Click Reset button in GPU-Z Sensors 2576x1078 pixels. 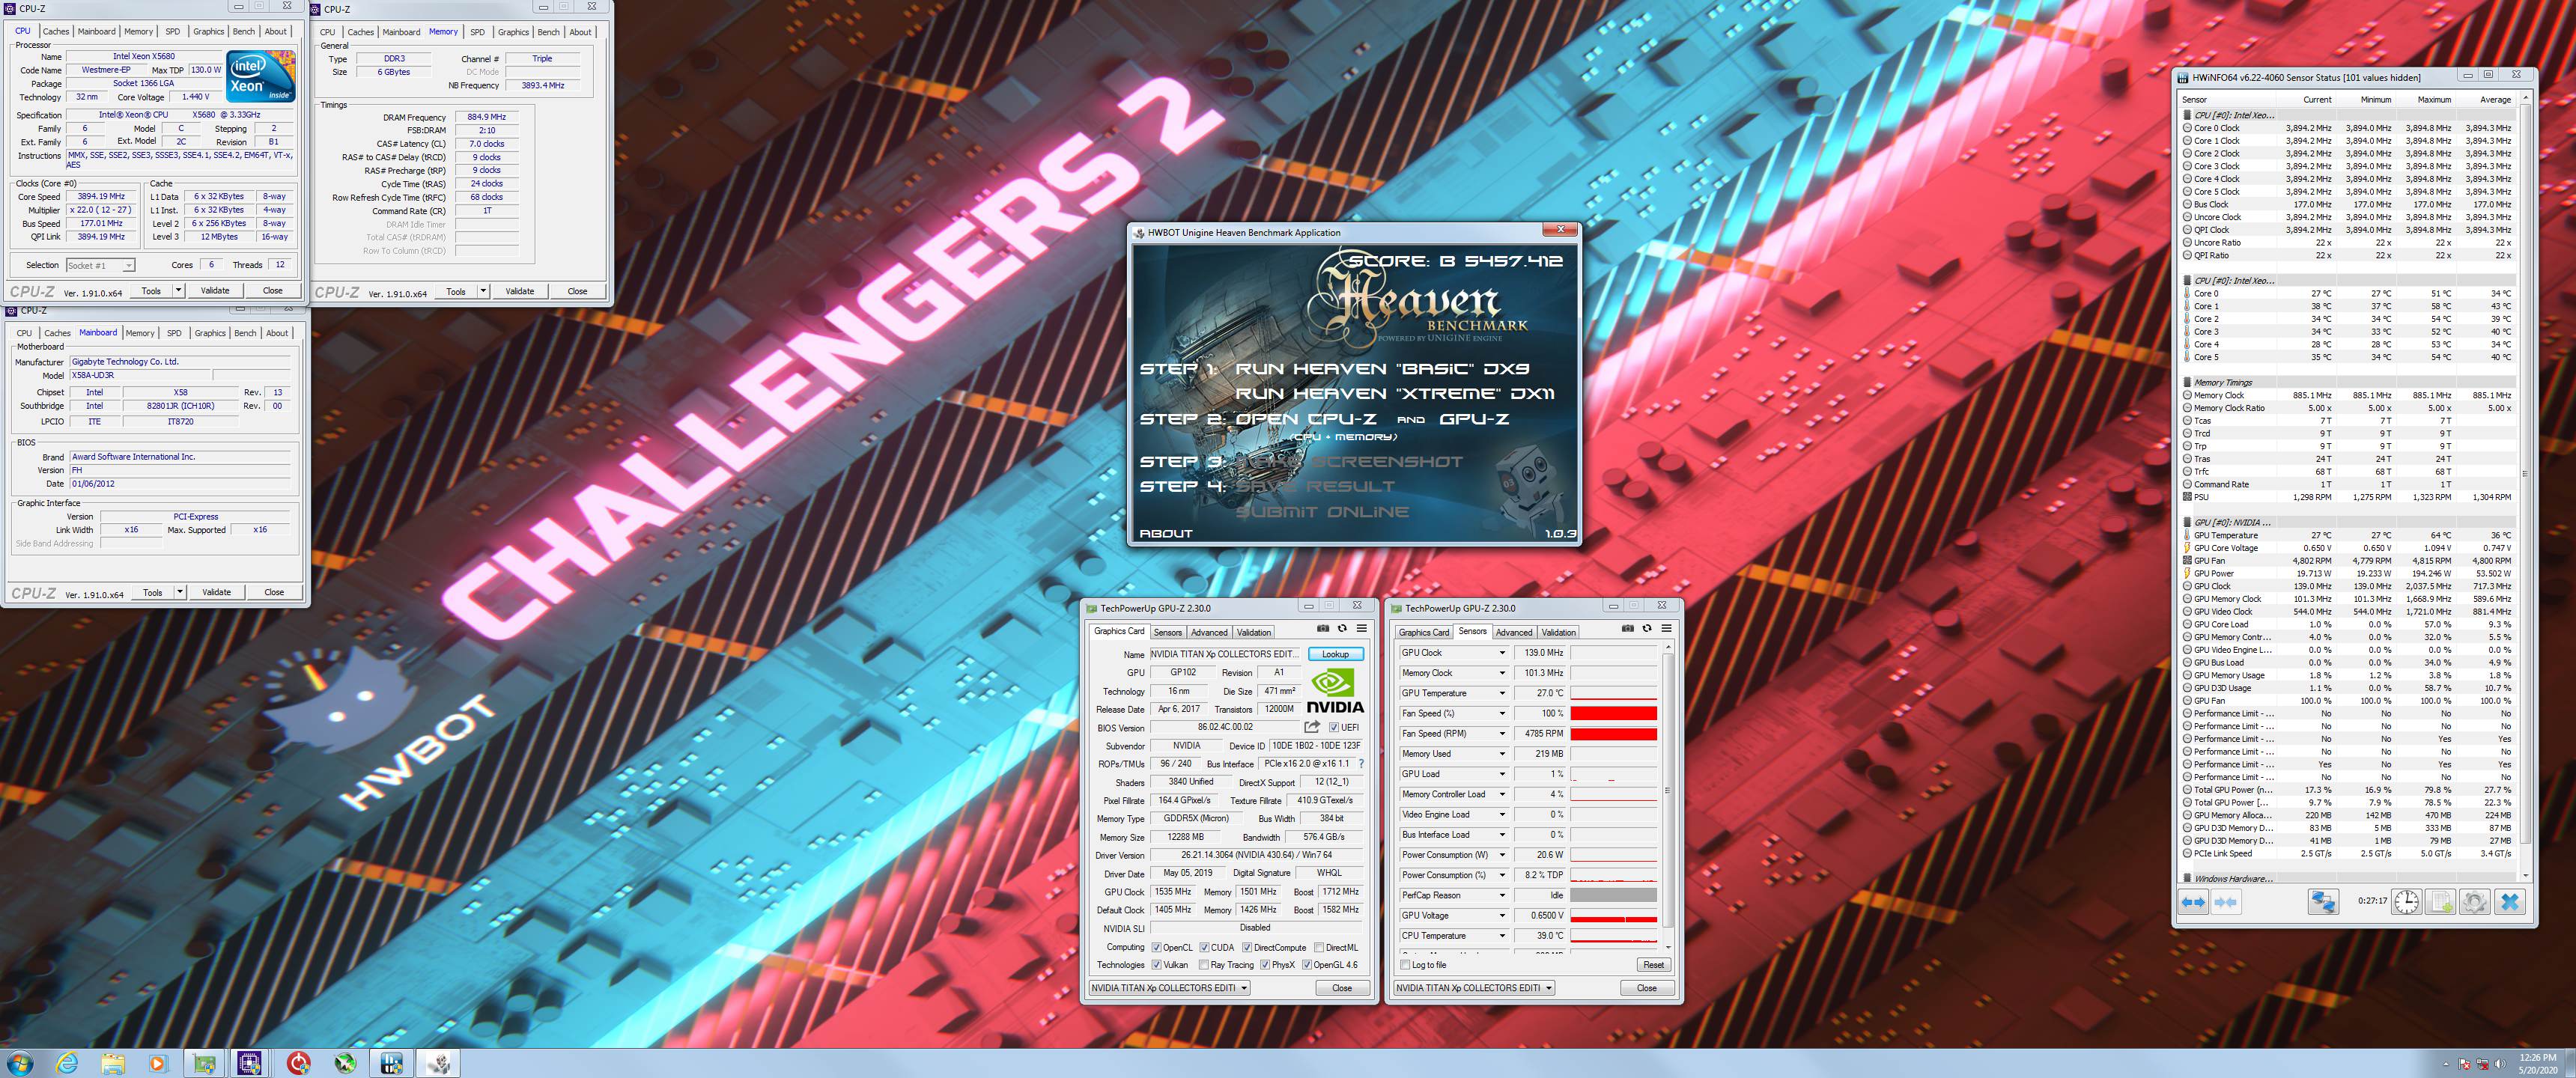coord(1653,965)
